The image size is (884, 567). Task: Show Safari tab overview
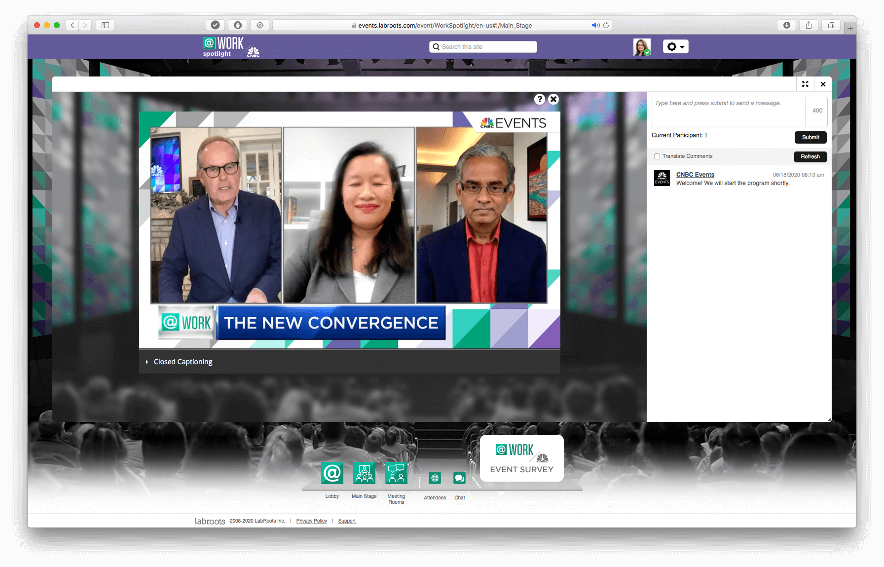coord(831,25)
